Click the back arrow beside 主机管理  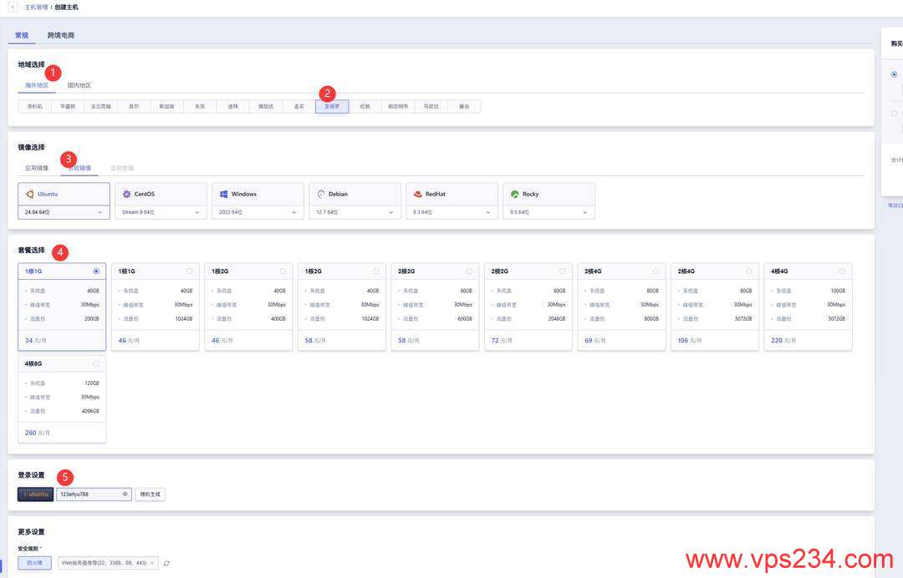click(13, 7)
